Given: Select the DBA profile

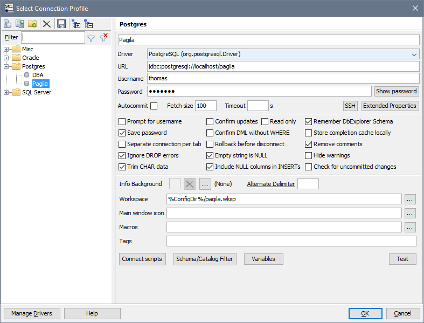Looking at the screenshot, I should [x=38, y=75].
